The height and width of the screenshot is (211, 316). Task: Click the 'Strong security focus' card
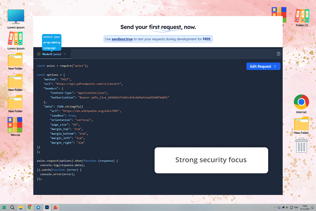(211, 160)
